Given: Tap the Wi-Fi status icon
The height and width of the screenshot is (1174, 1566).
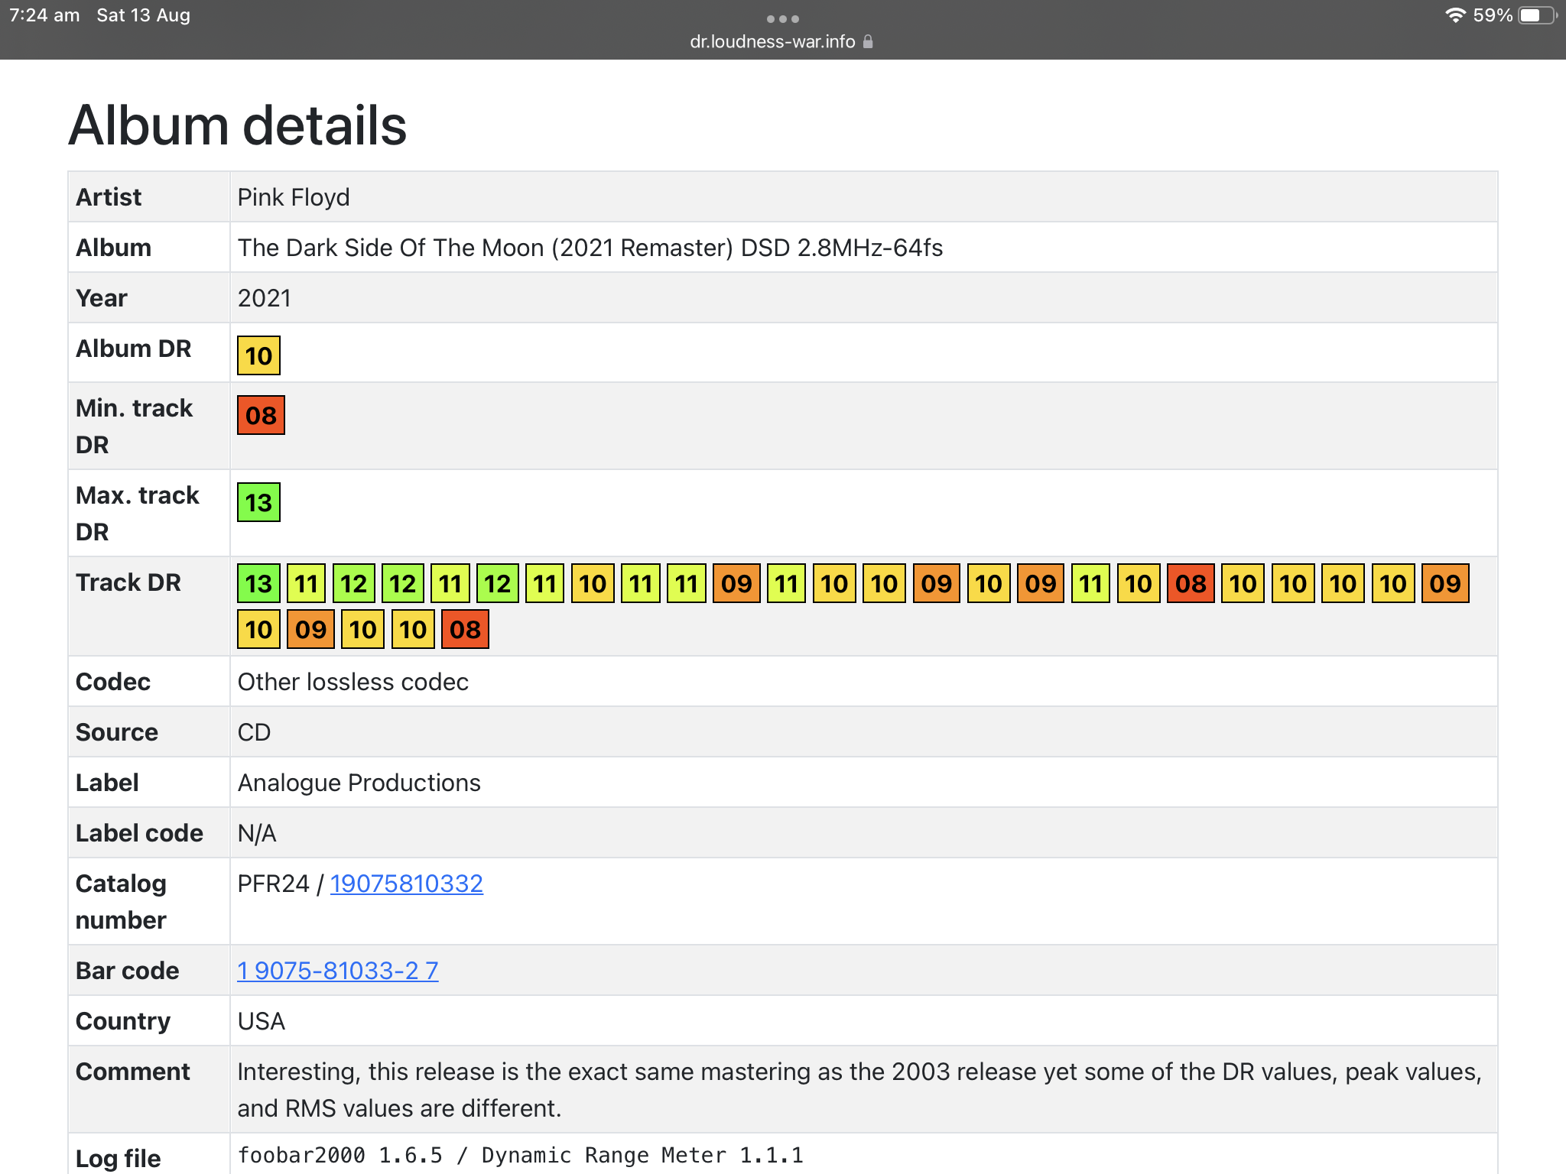Looking at the screenshot, I should tap(1454, 15).
